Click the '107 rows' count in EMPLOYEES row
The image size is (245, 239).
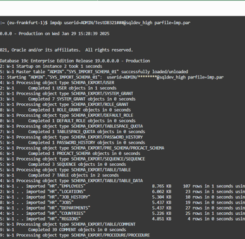pyautogui.click(x=193, y=186)
